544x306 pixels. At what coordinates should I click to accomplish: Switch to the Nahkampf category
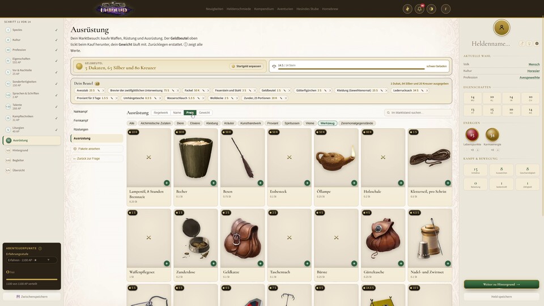(x=96, y=112)
